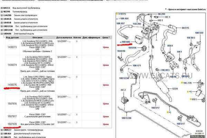Image resolution: width=207 pixels, height=138 pixels.
Task: Open price link for part 1507978
Action: pos(106,124)
